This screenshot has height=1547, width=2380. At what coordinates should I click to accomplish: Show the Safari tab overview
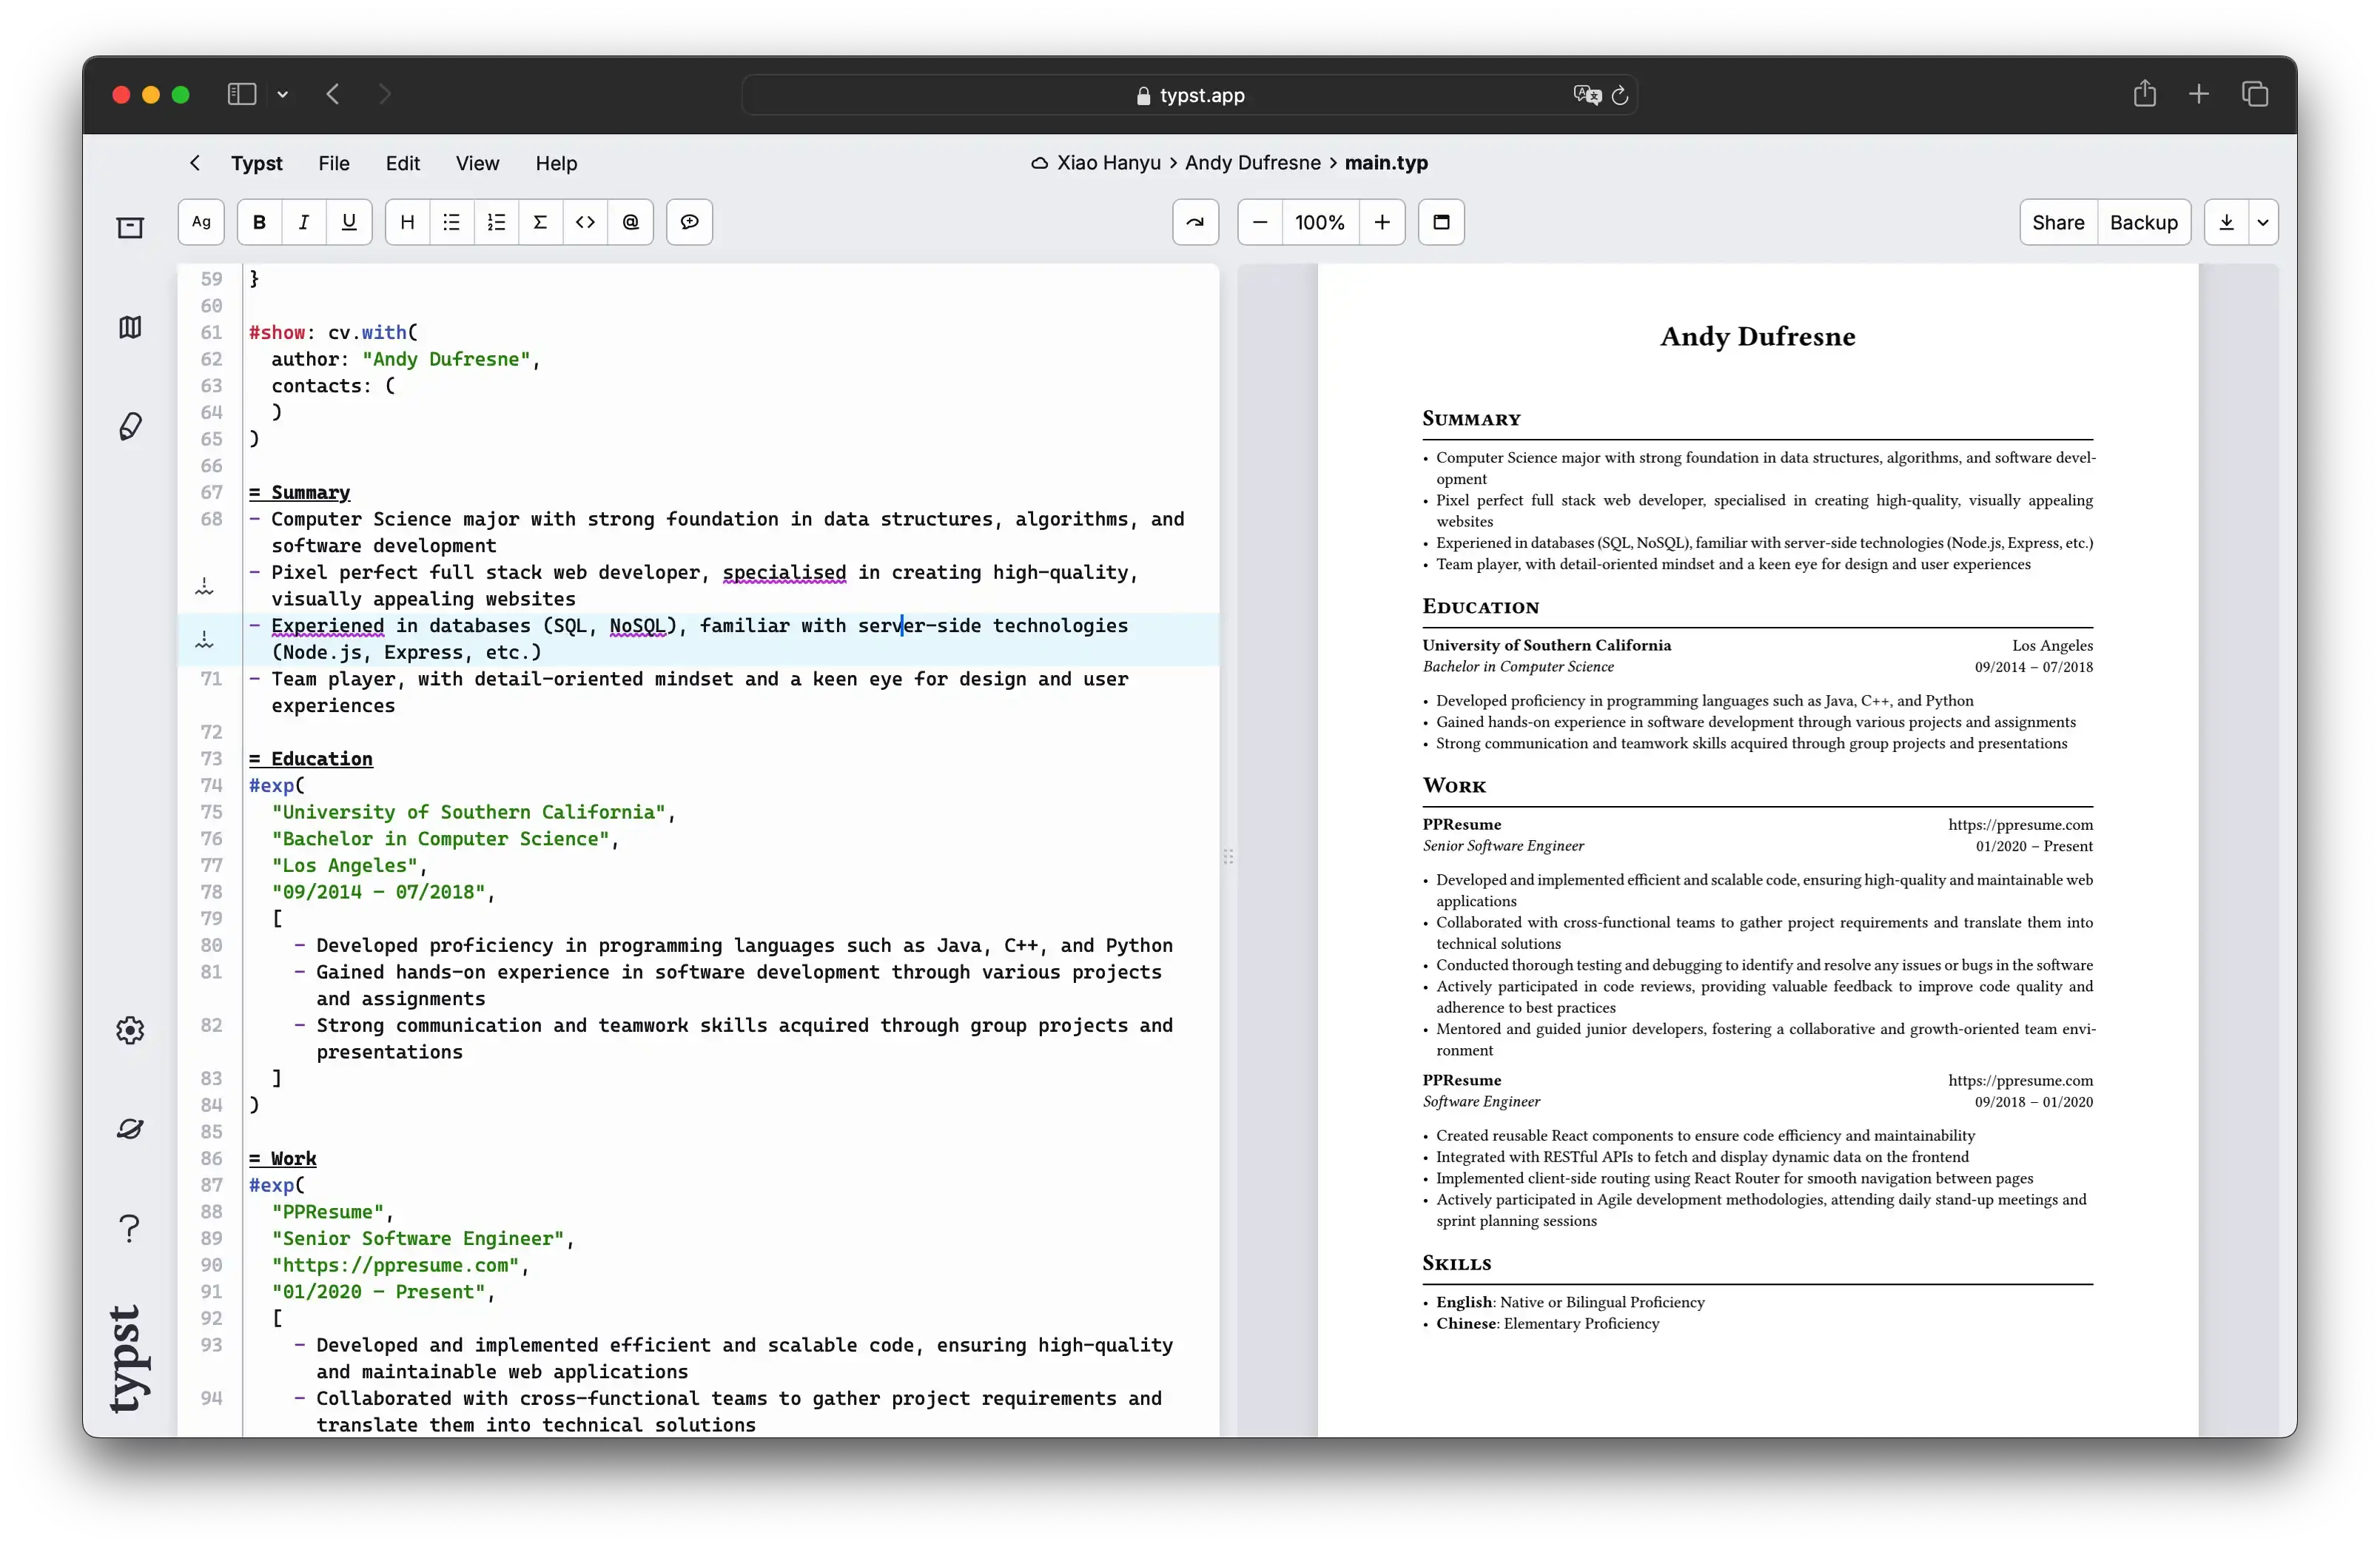tap(2254, 94)
